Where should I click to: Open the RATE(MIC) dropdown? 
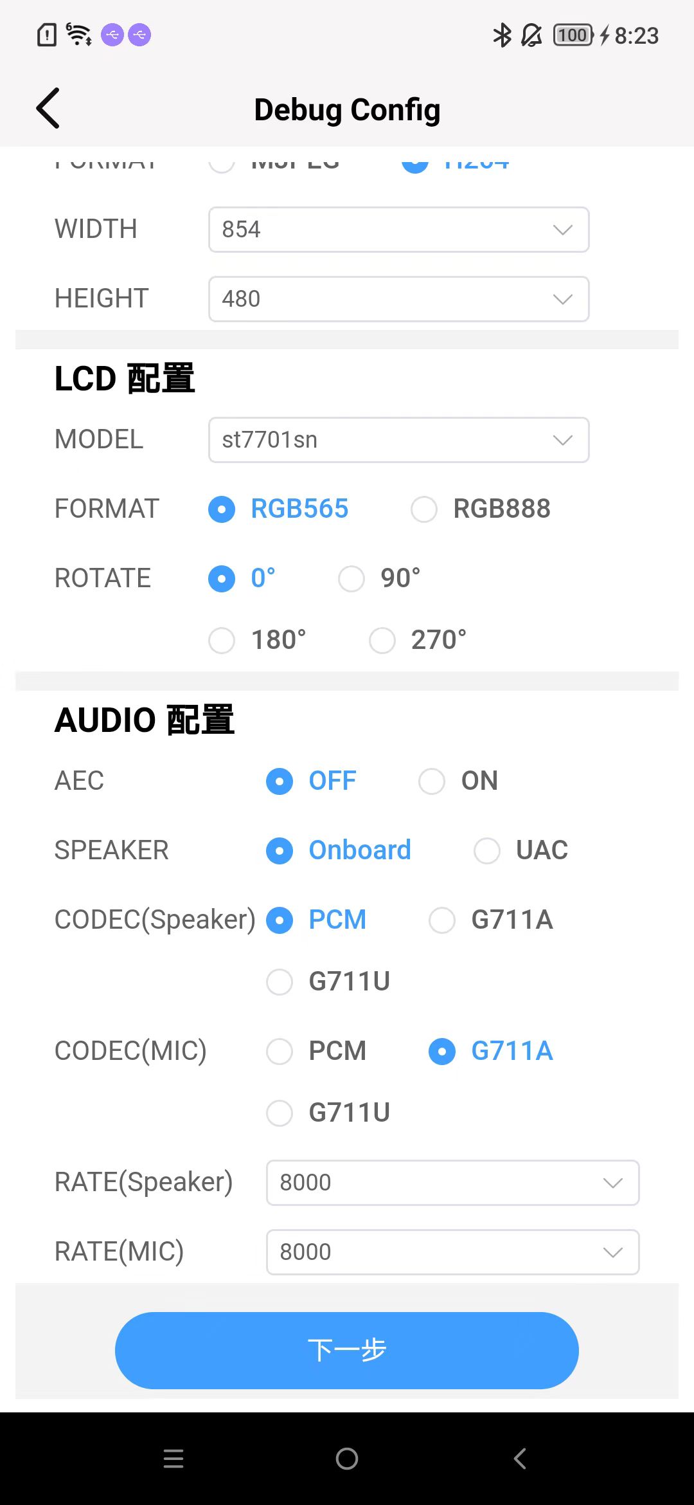coord(452,1252)
